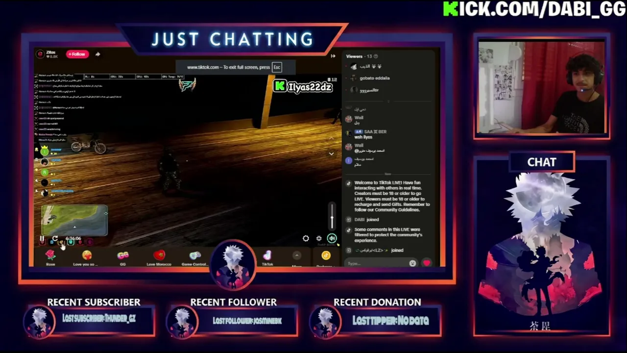This screenshot has width=627, height=353.
Task: Click the Esc key hint in fullscreen notice
Action: [277, 67]
